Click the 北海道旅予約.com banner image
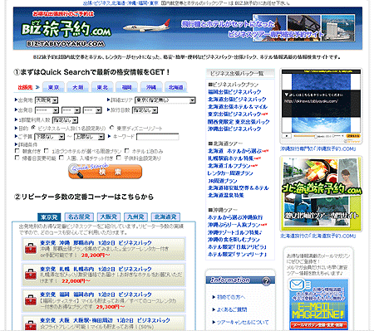 321,193
